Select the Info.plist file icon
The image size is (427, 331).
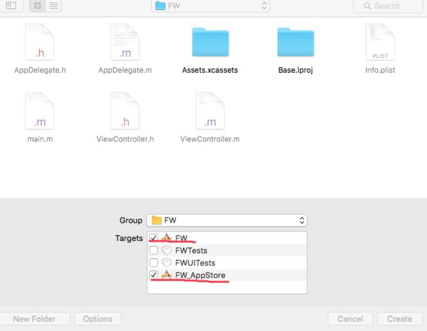[380, 41]
